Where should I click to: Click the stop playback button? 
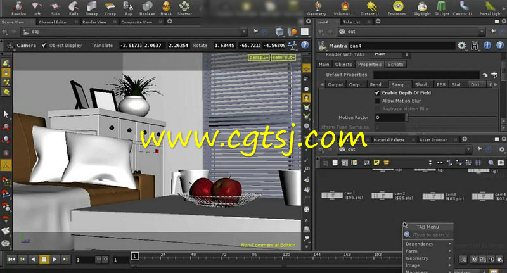click(44, 259)
